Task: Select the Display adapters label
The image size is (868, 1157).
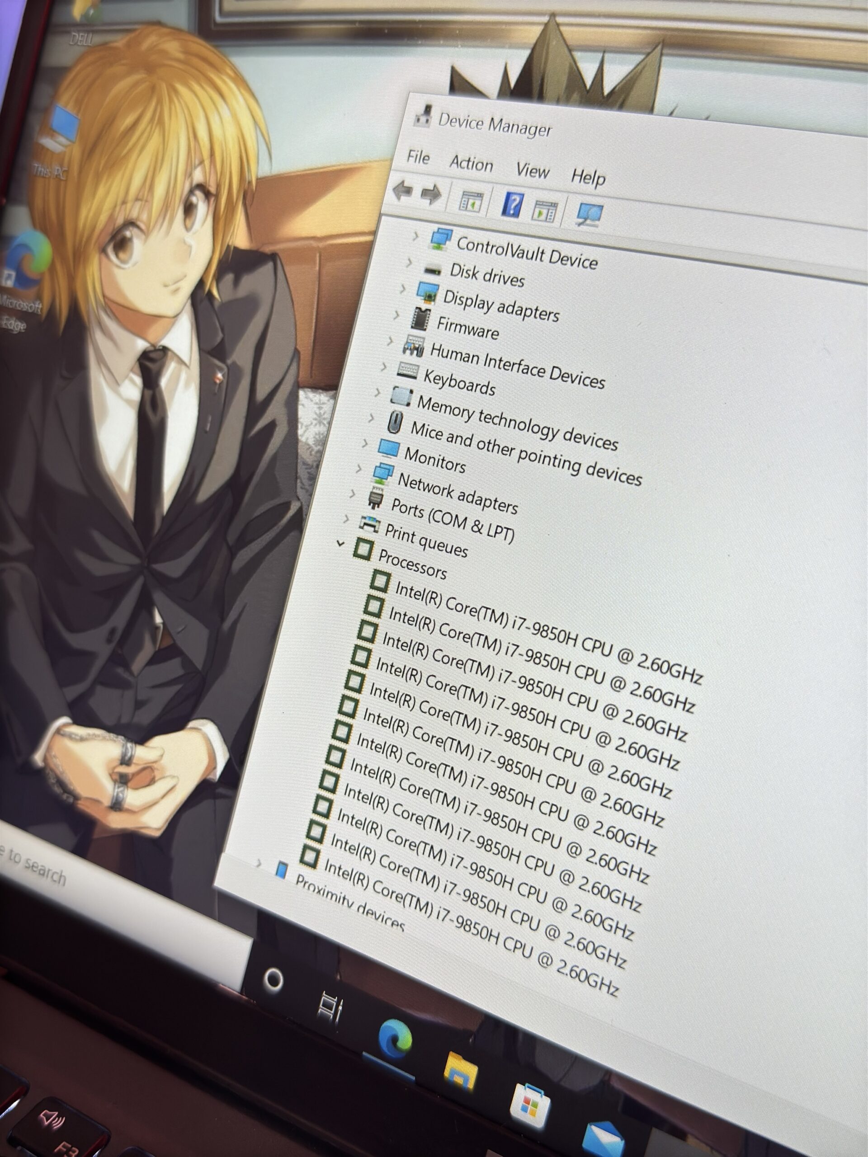Action: pos(501,306)
